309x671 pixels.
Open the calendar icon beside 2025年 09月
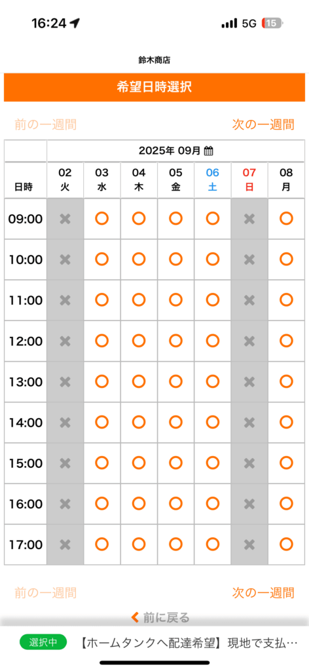coord(209,151)
